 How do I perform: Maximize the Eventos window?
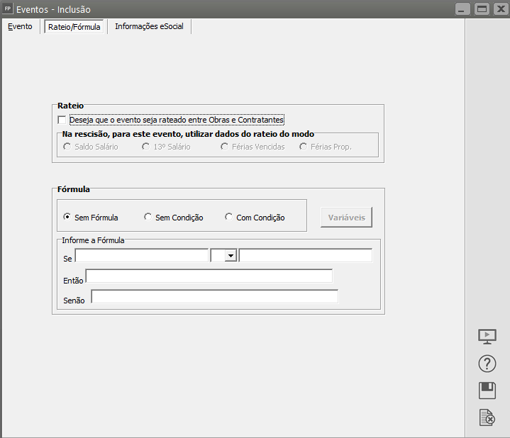click(x=482, y=9)
